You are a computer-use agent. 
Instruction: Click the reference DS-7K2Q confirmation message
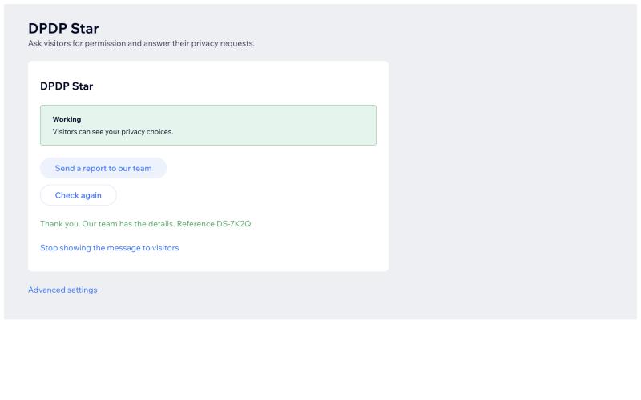tap(147, 224)
